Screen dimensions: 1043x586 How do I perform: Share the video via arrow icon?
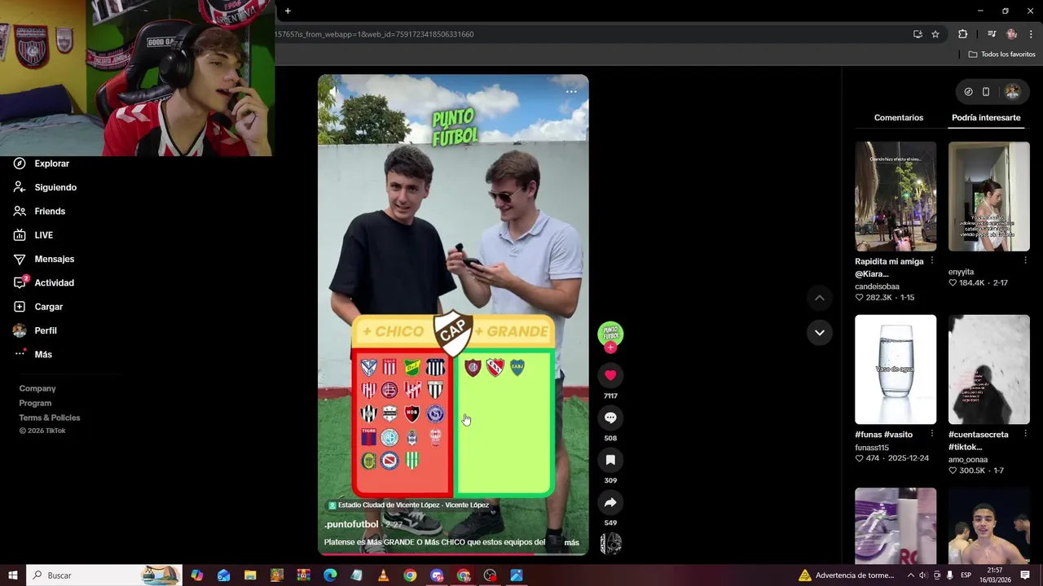pos(610,502)
